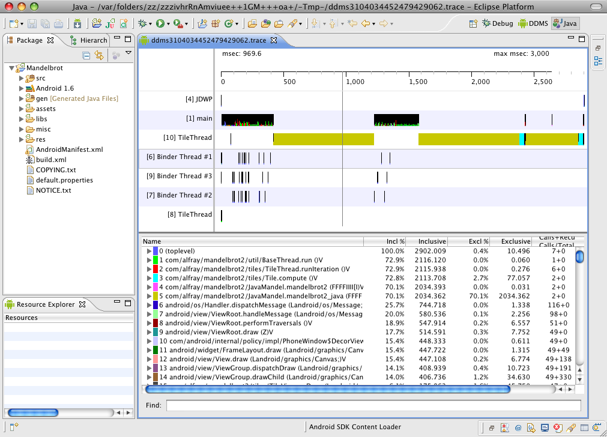Select the Resource Explorer tab
The image size is (607, 437).
45,304
